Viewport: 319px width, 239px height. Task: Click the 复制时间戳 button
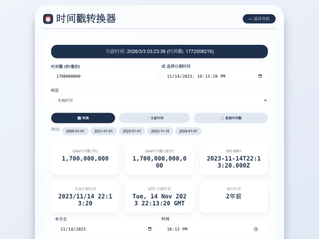(x=231, y=118)
